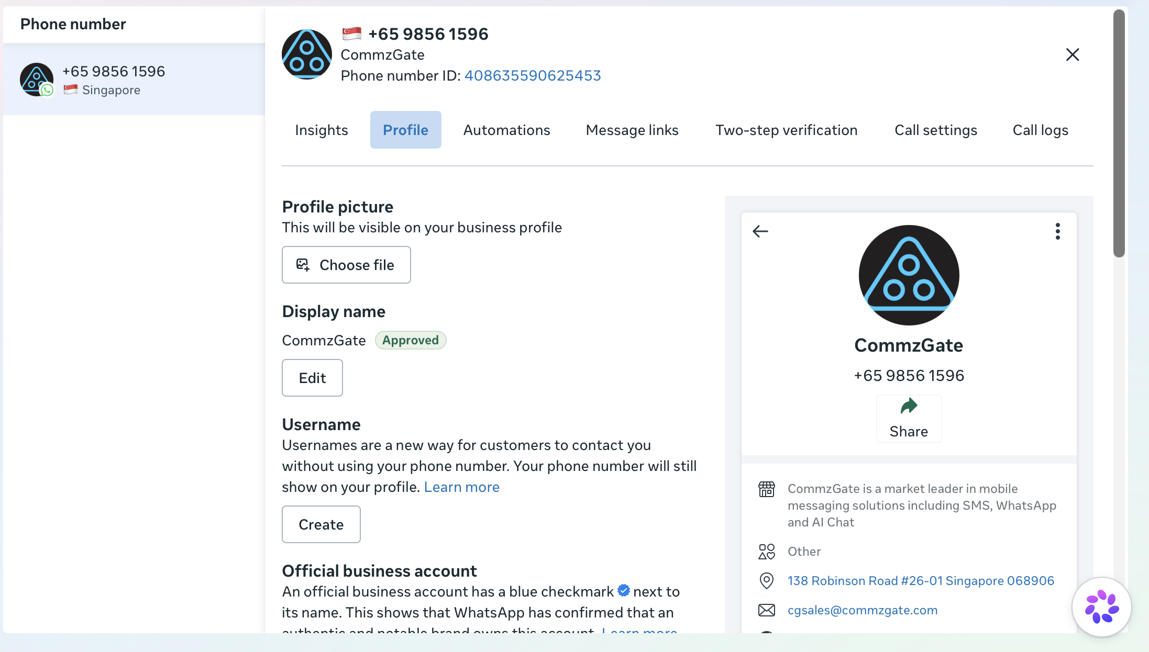Image resolution: width=1149 pixels, height=652 pixels.
Task: Follow the Learn more link about usernames
Action: tap(461, 487)
